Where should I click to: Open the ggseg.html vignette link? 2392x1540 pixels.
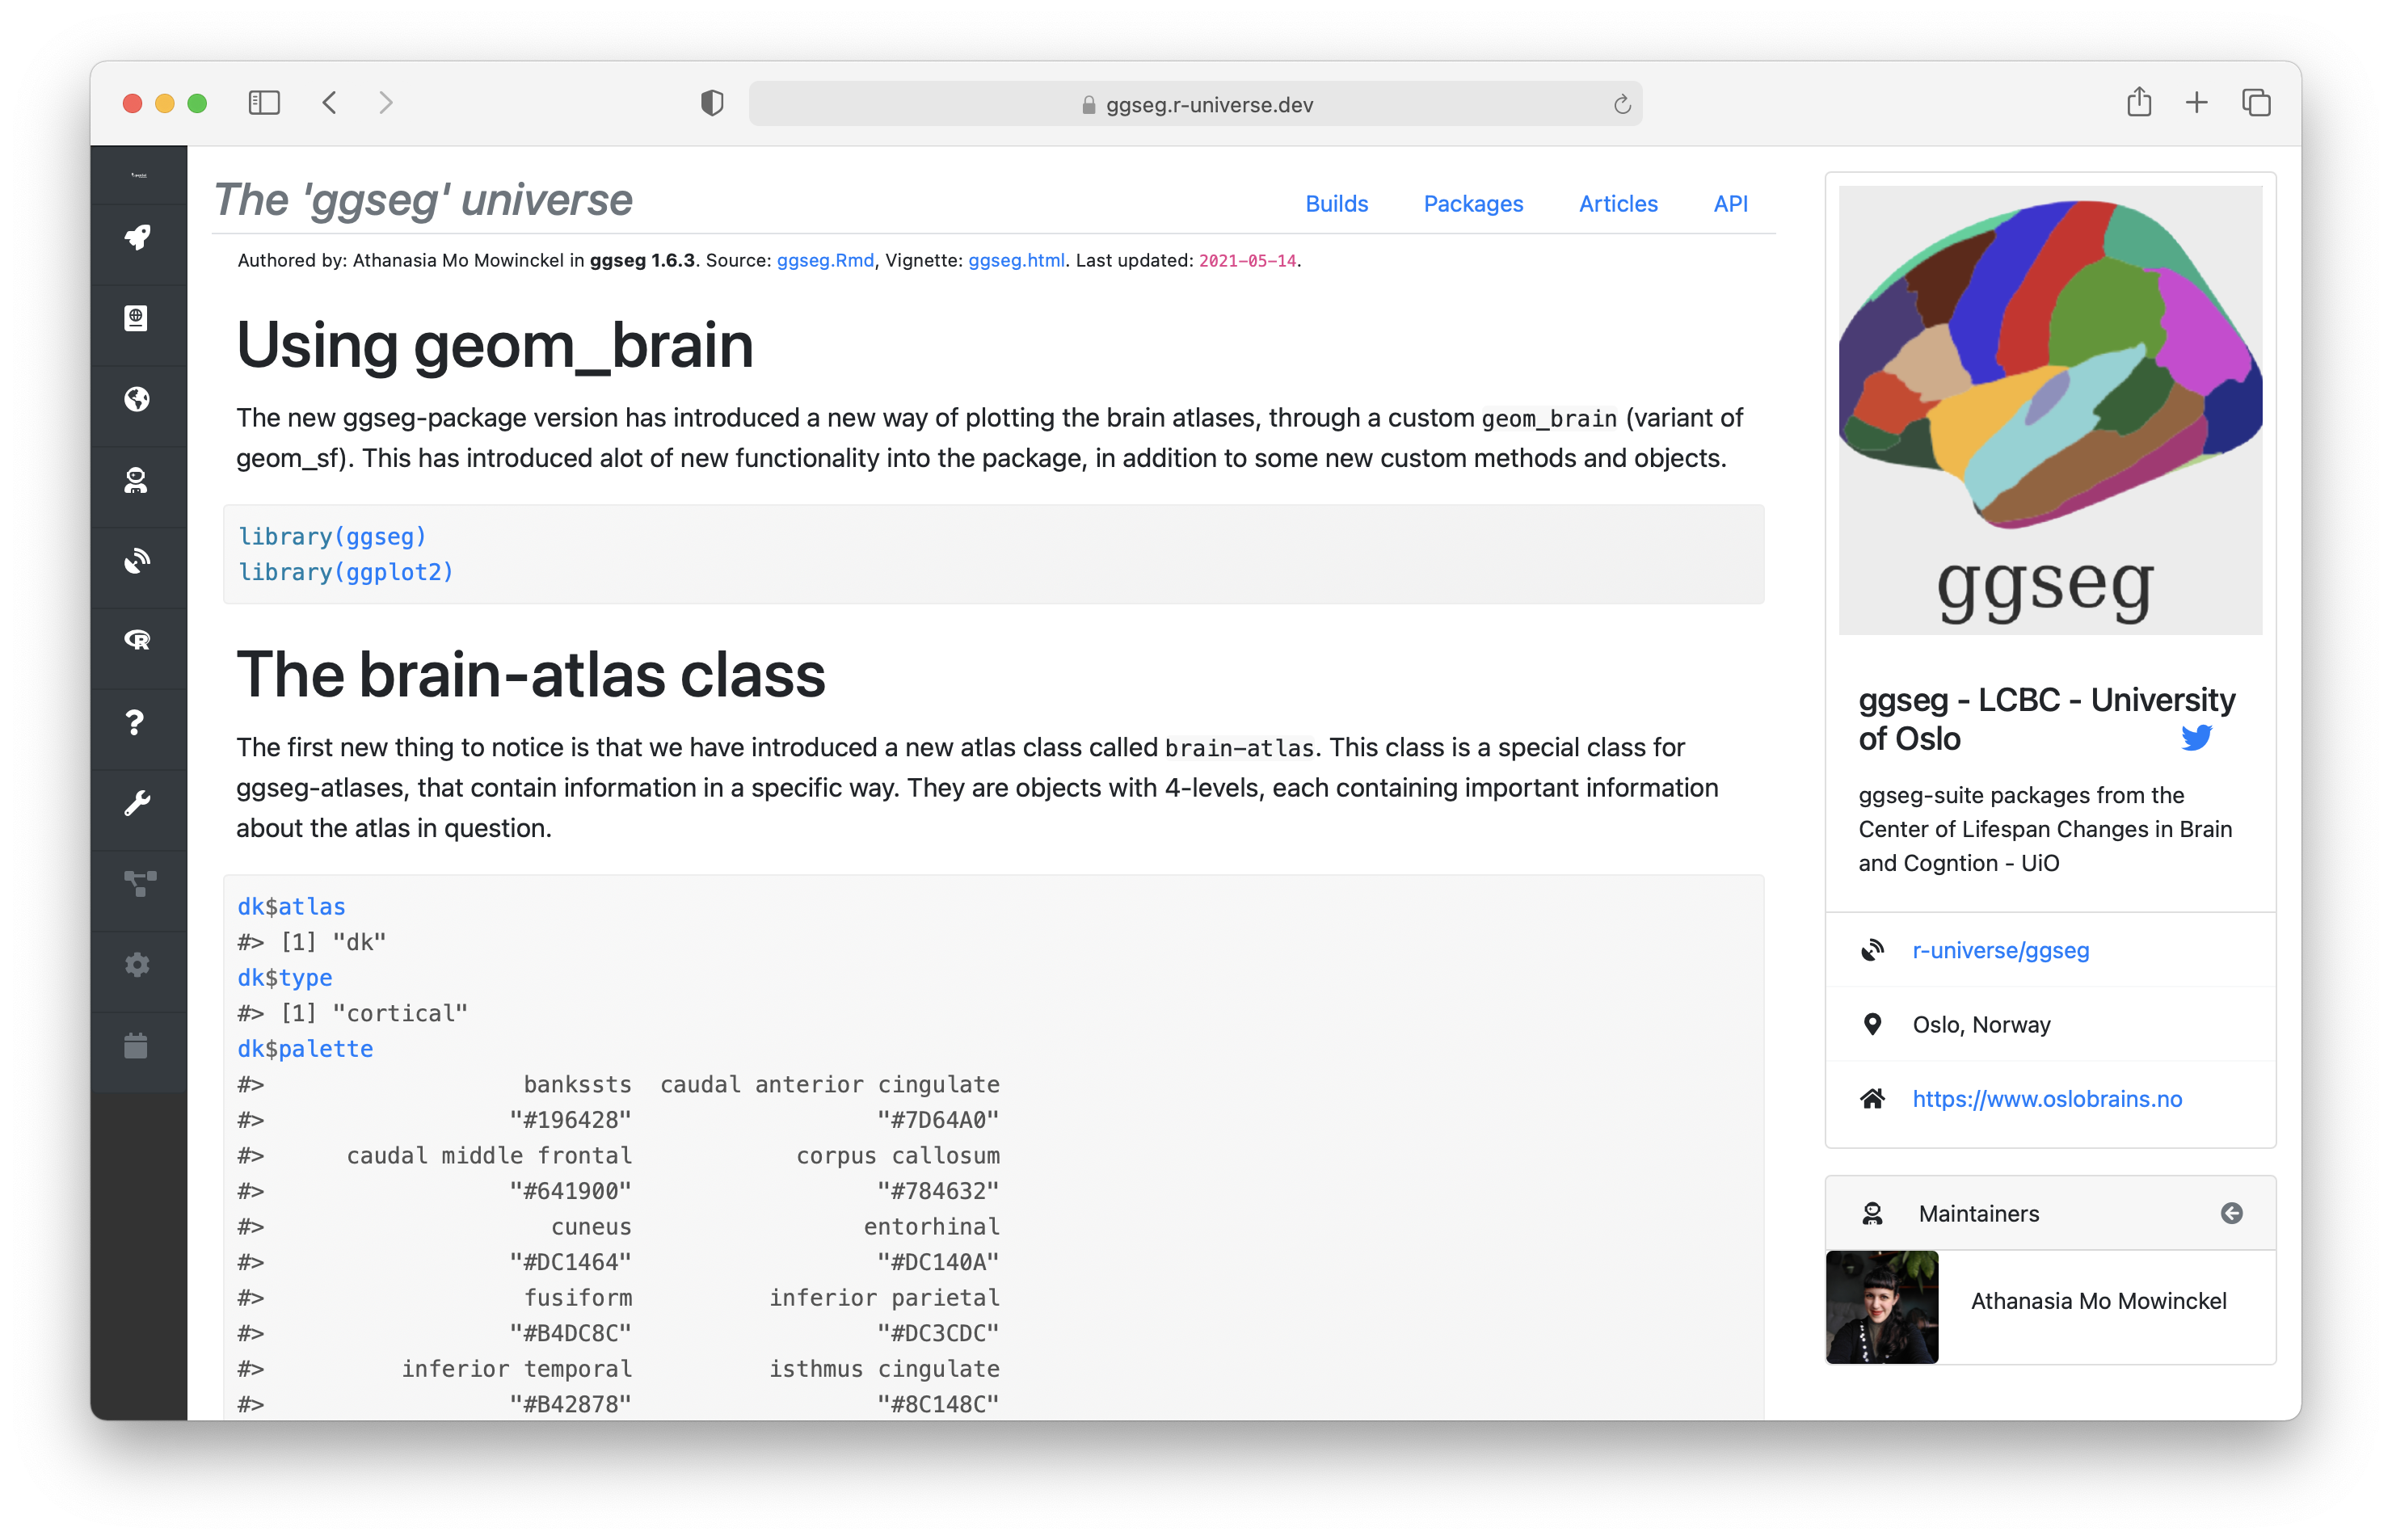pyautogui.click(x=1016, y=261)
